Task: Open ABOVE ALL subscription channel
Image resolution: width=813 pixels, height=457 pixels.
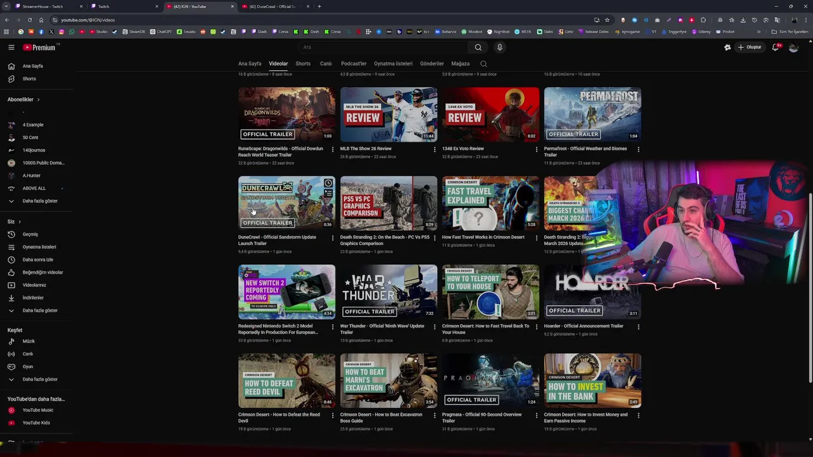Action: [36, 189]
